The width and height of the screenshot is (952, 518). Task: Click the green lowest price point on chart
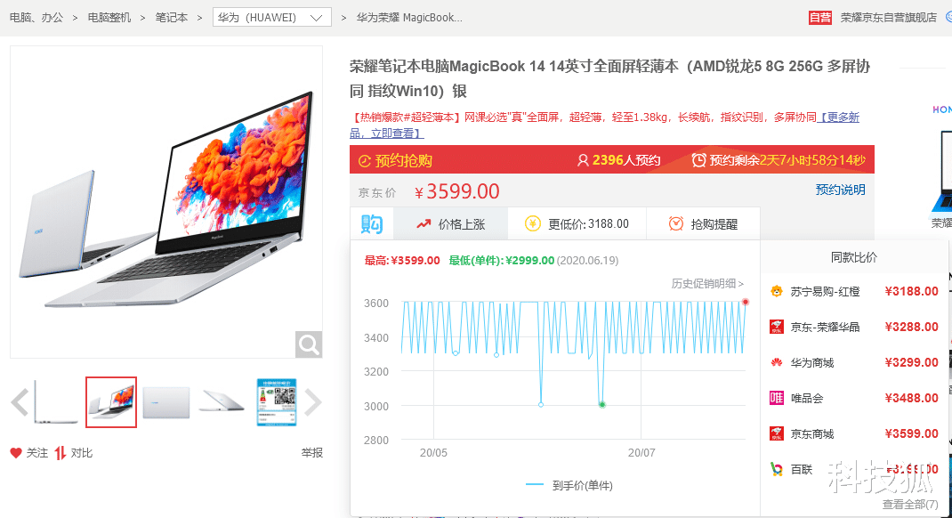click(602, 404)
